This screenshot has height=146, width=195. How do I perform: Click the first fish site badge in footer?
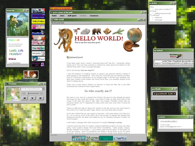click(79, 138)
